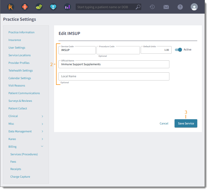Screen dimensions: 209x191
Task: Open the Kareo home logo icon
Action: (11, 7)
